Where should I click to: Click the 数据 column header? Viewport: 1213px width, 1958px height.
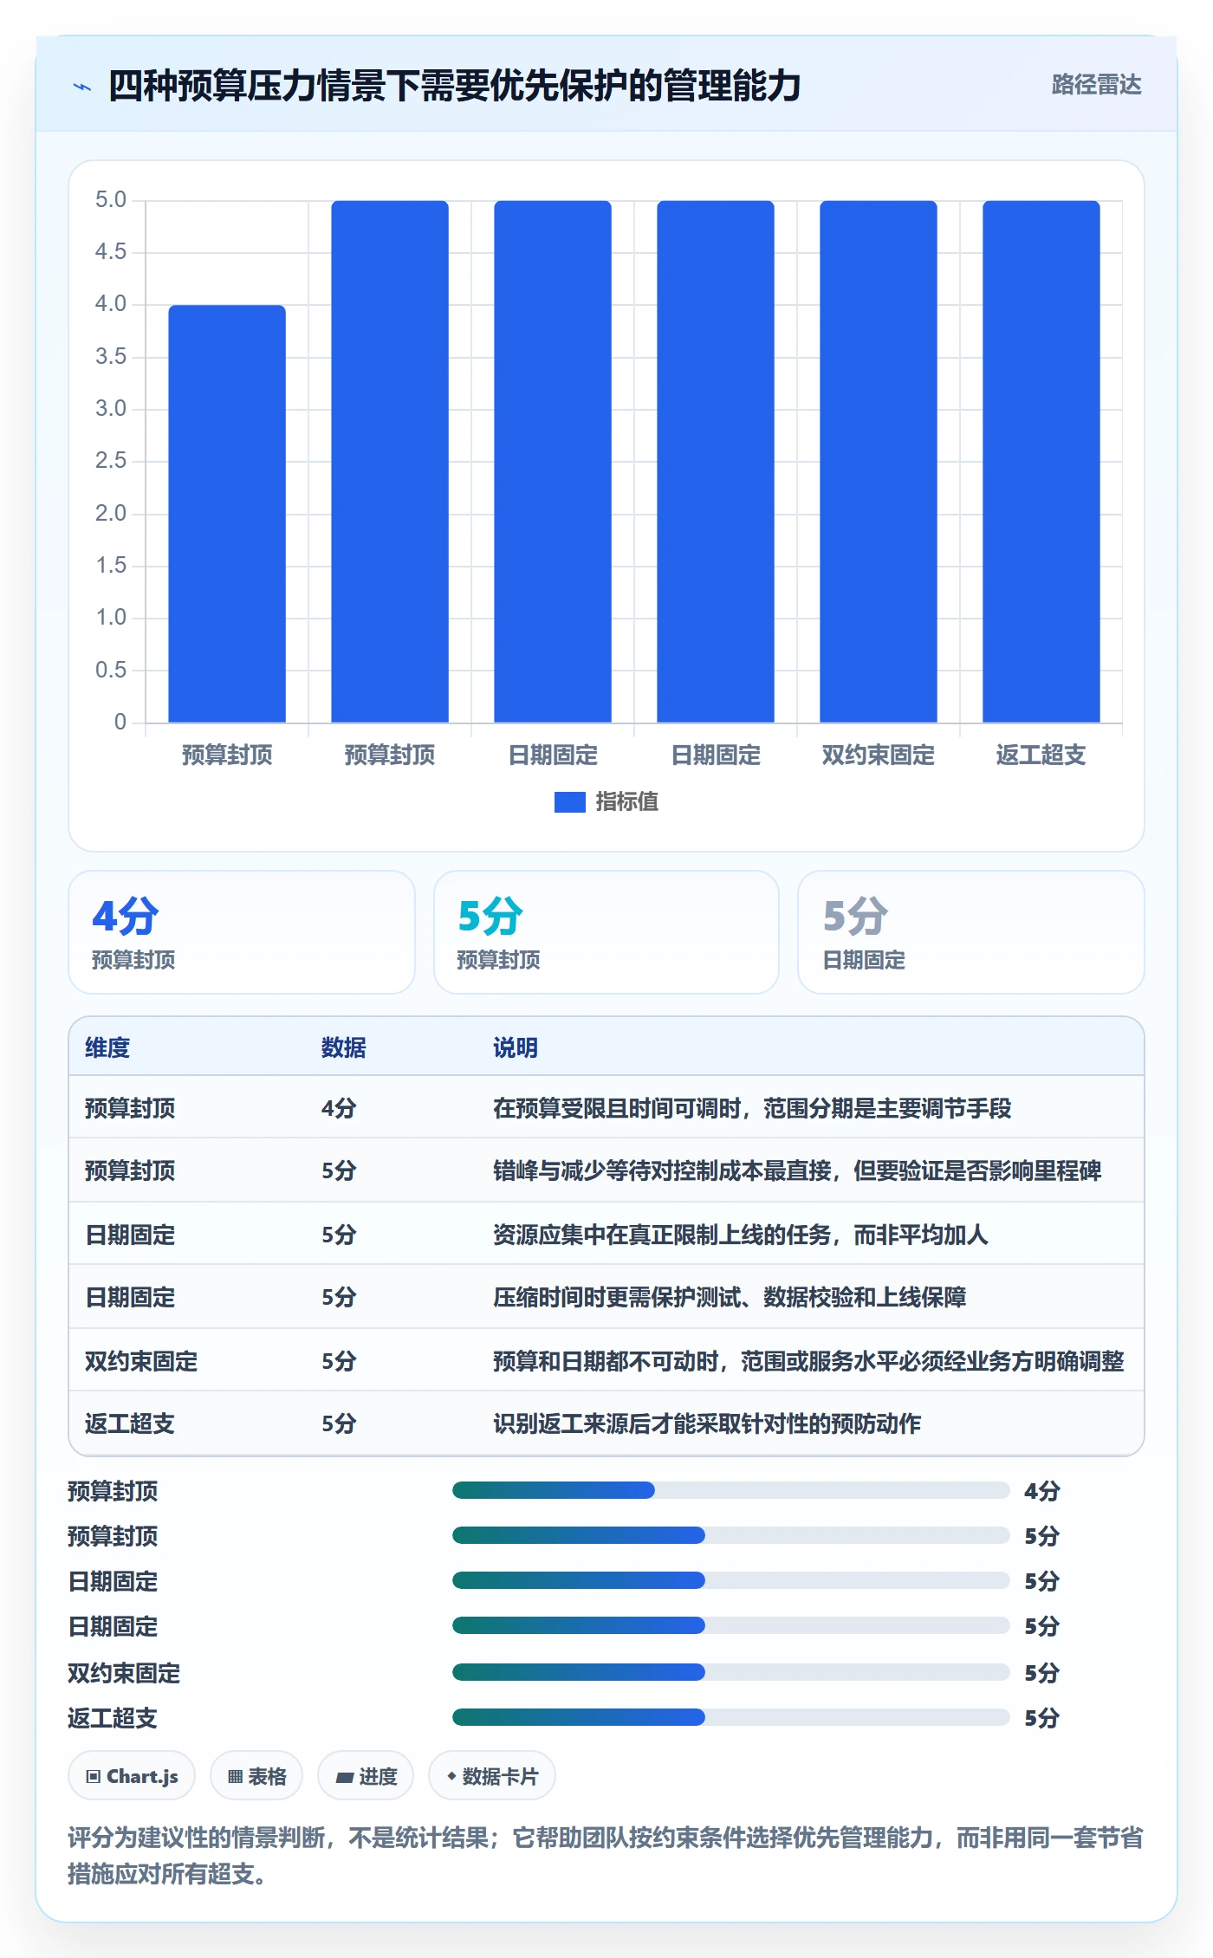point(344,1047)
